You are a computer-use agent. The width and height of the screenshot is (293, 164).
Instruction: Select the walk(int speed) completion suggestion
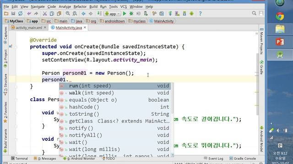pos(114,93)
